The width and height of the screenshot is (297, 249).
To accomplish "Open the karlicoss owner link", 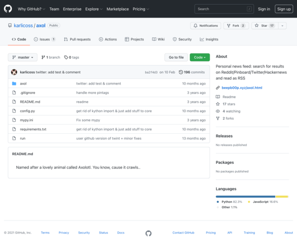I will pyautogui.click(x=23, y=25).
